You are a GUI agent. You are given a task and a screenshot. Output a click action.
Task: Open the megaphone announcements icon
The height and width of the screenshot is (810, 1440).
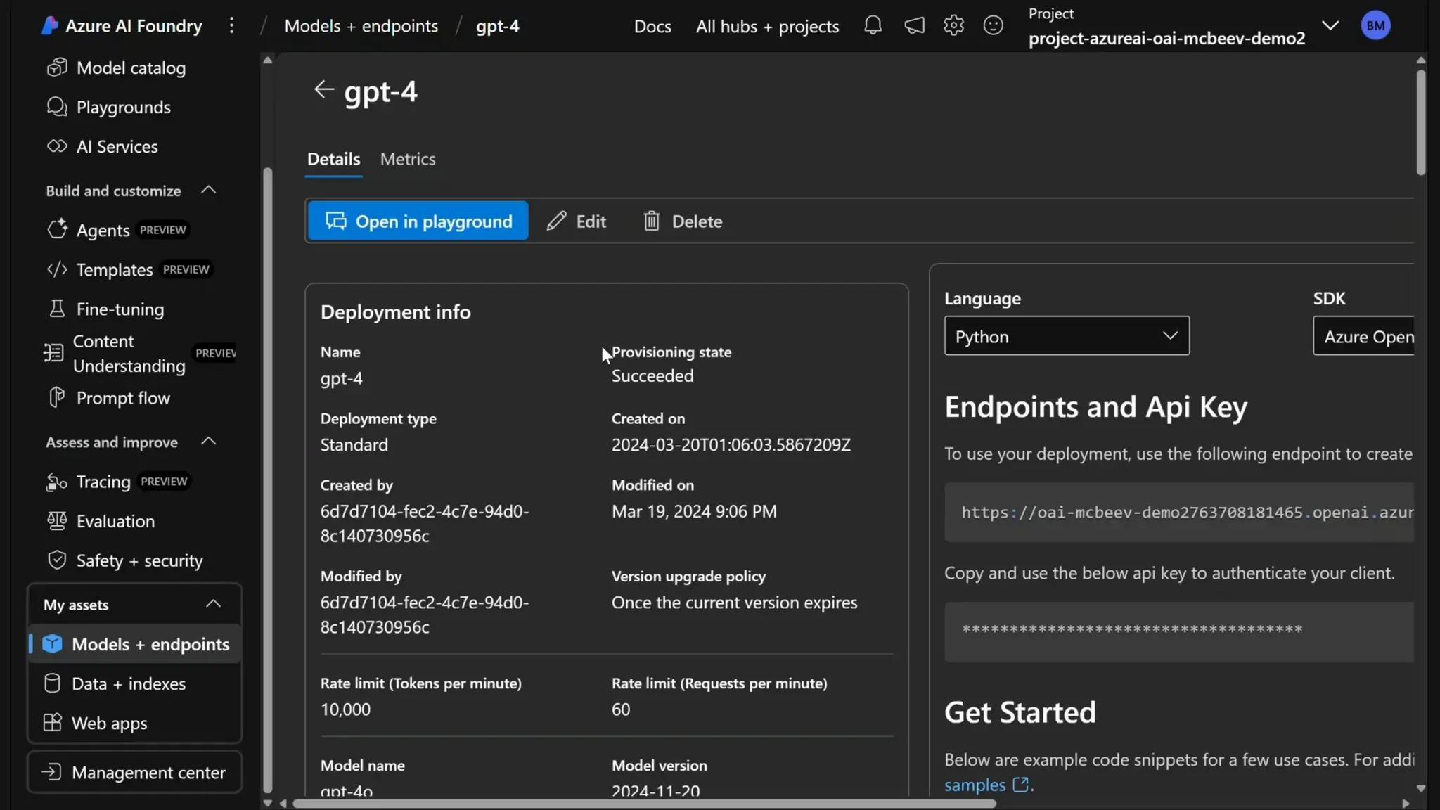(913, 26)
